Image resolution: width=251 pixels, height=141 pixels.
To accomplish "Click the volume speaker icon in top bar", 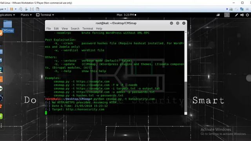I will (242, 15).
